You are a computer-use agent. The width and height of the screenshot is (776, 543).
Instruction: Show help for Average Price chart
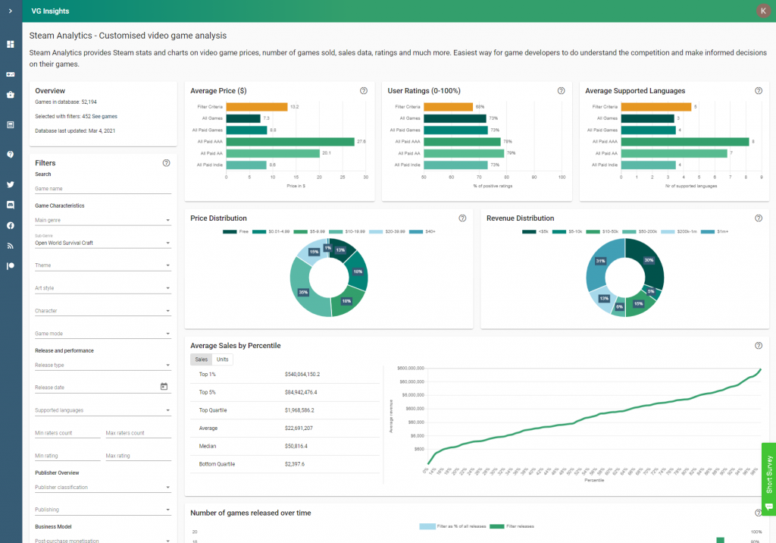[364, 91]
